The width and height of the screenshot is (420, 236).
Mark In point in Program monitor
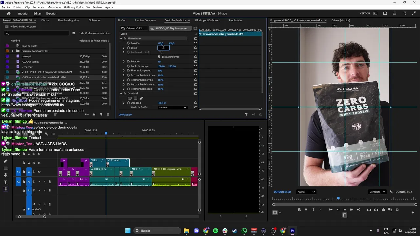point(314,210)
